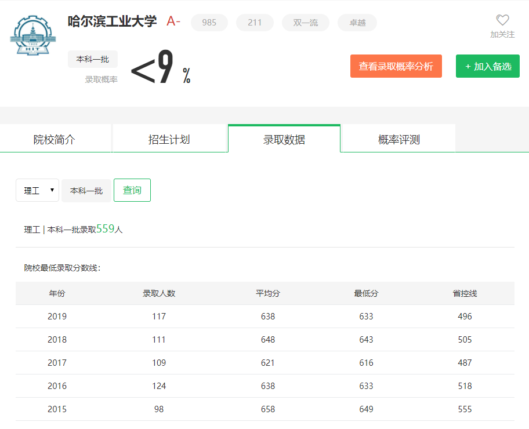Click provincial line 487 in 2017 row
The width and height of the screenshot is (529, 429).
(465, 363)
